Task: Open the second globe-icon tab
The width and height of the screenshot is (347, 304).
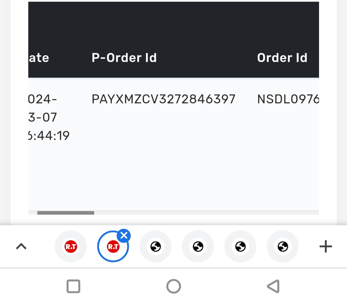Action: 198,247
